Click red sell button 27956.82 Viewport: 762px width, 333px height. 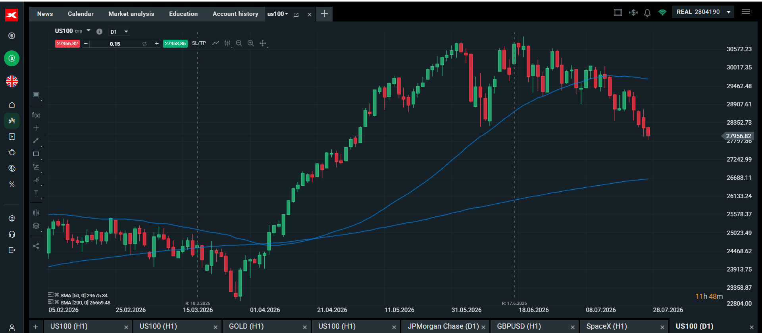pos(67,44)
